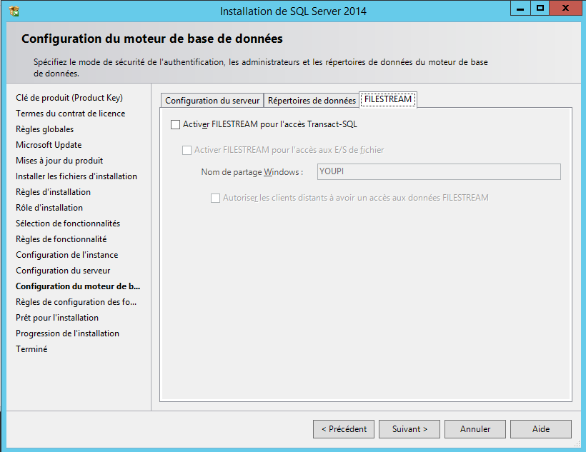Select the FILESTREAM tab
The width and height of the screenshot is (586, 452).
coord(388,99)
